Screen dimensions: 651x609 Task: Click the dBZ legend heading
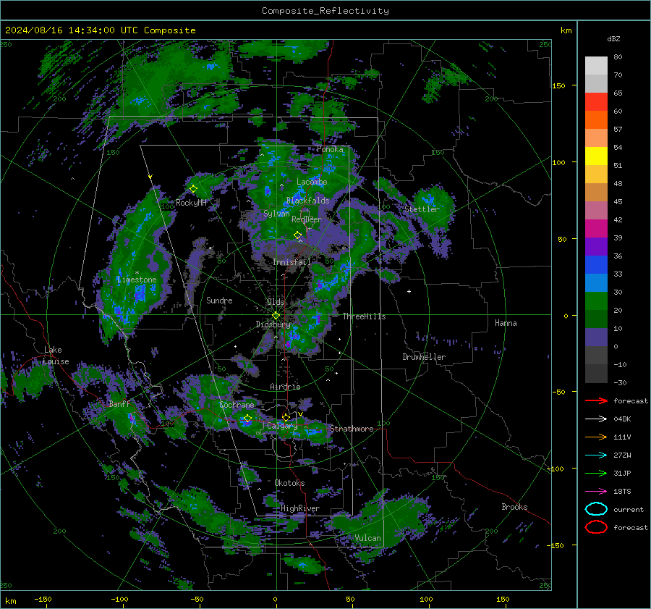click(x=613, y=38)
